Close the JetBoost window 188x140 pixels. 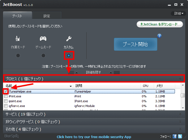click(x=182, y=5)
